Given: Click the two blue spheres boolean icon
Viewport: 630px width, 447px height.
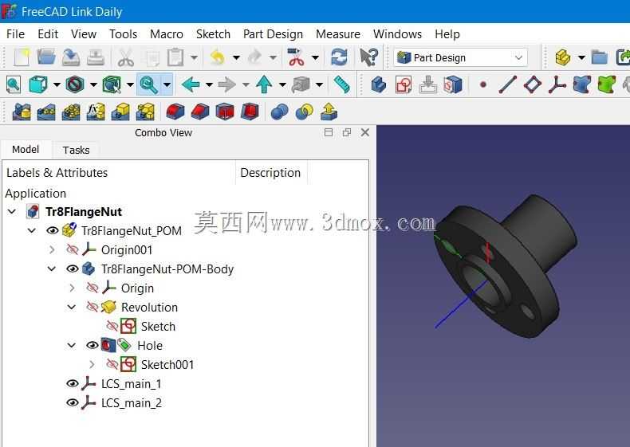Looking at the screenshot, I should [x=280, y=112].
